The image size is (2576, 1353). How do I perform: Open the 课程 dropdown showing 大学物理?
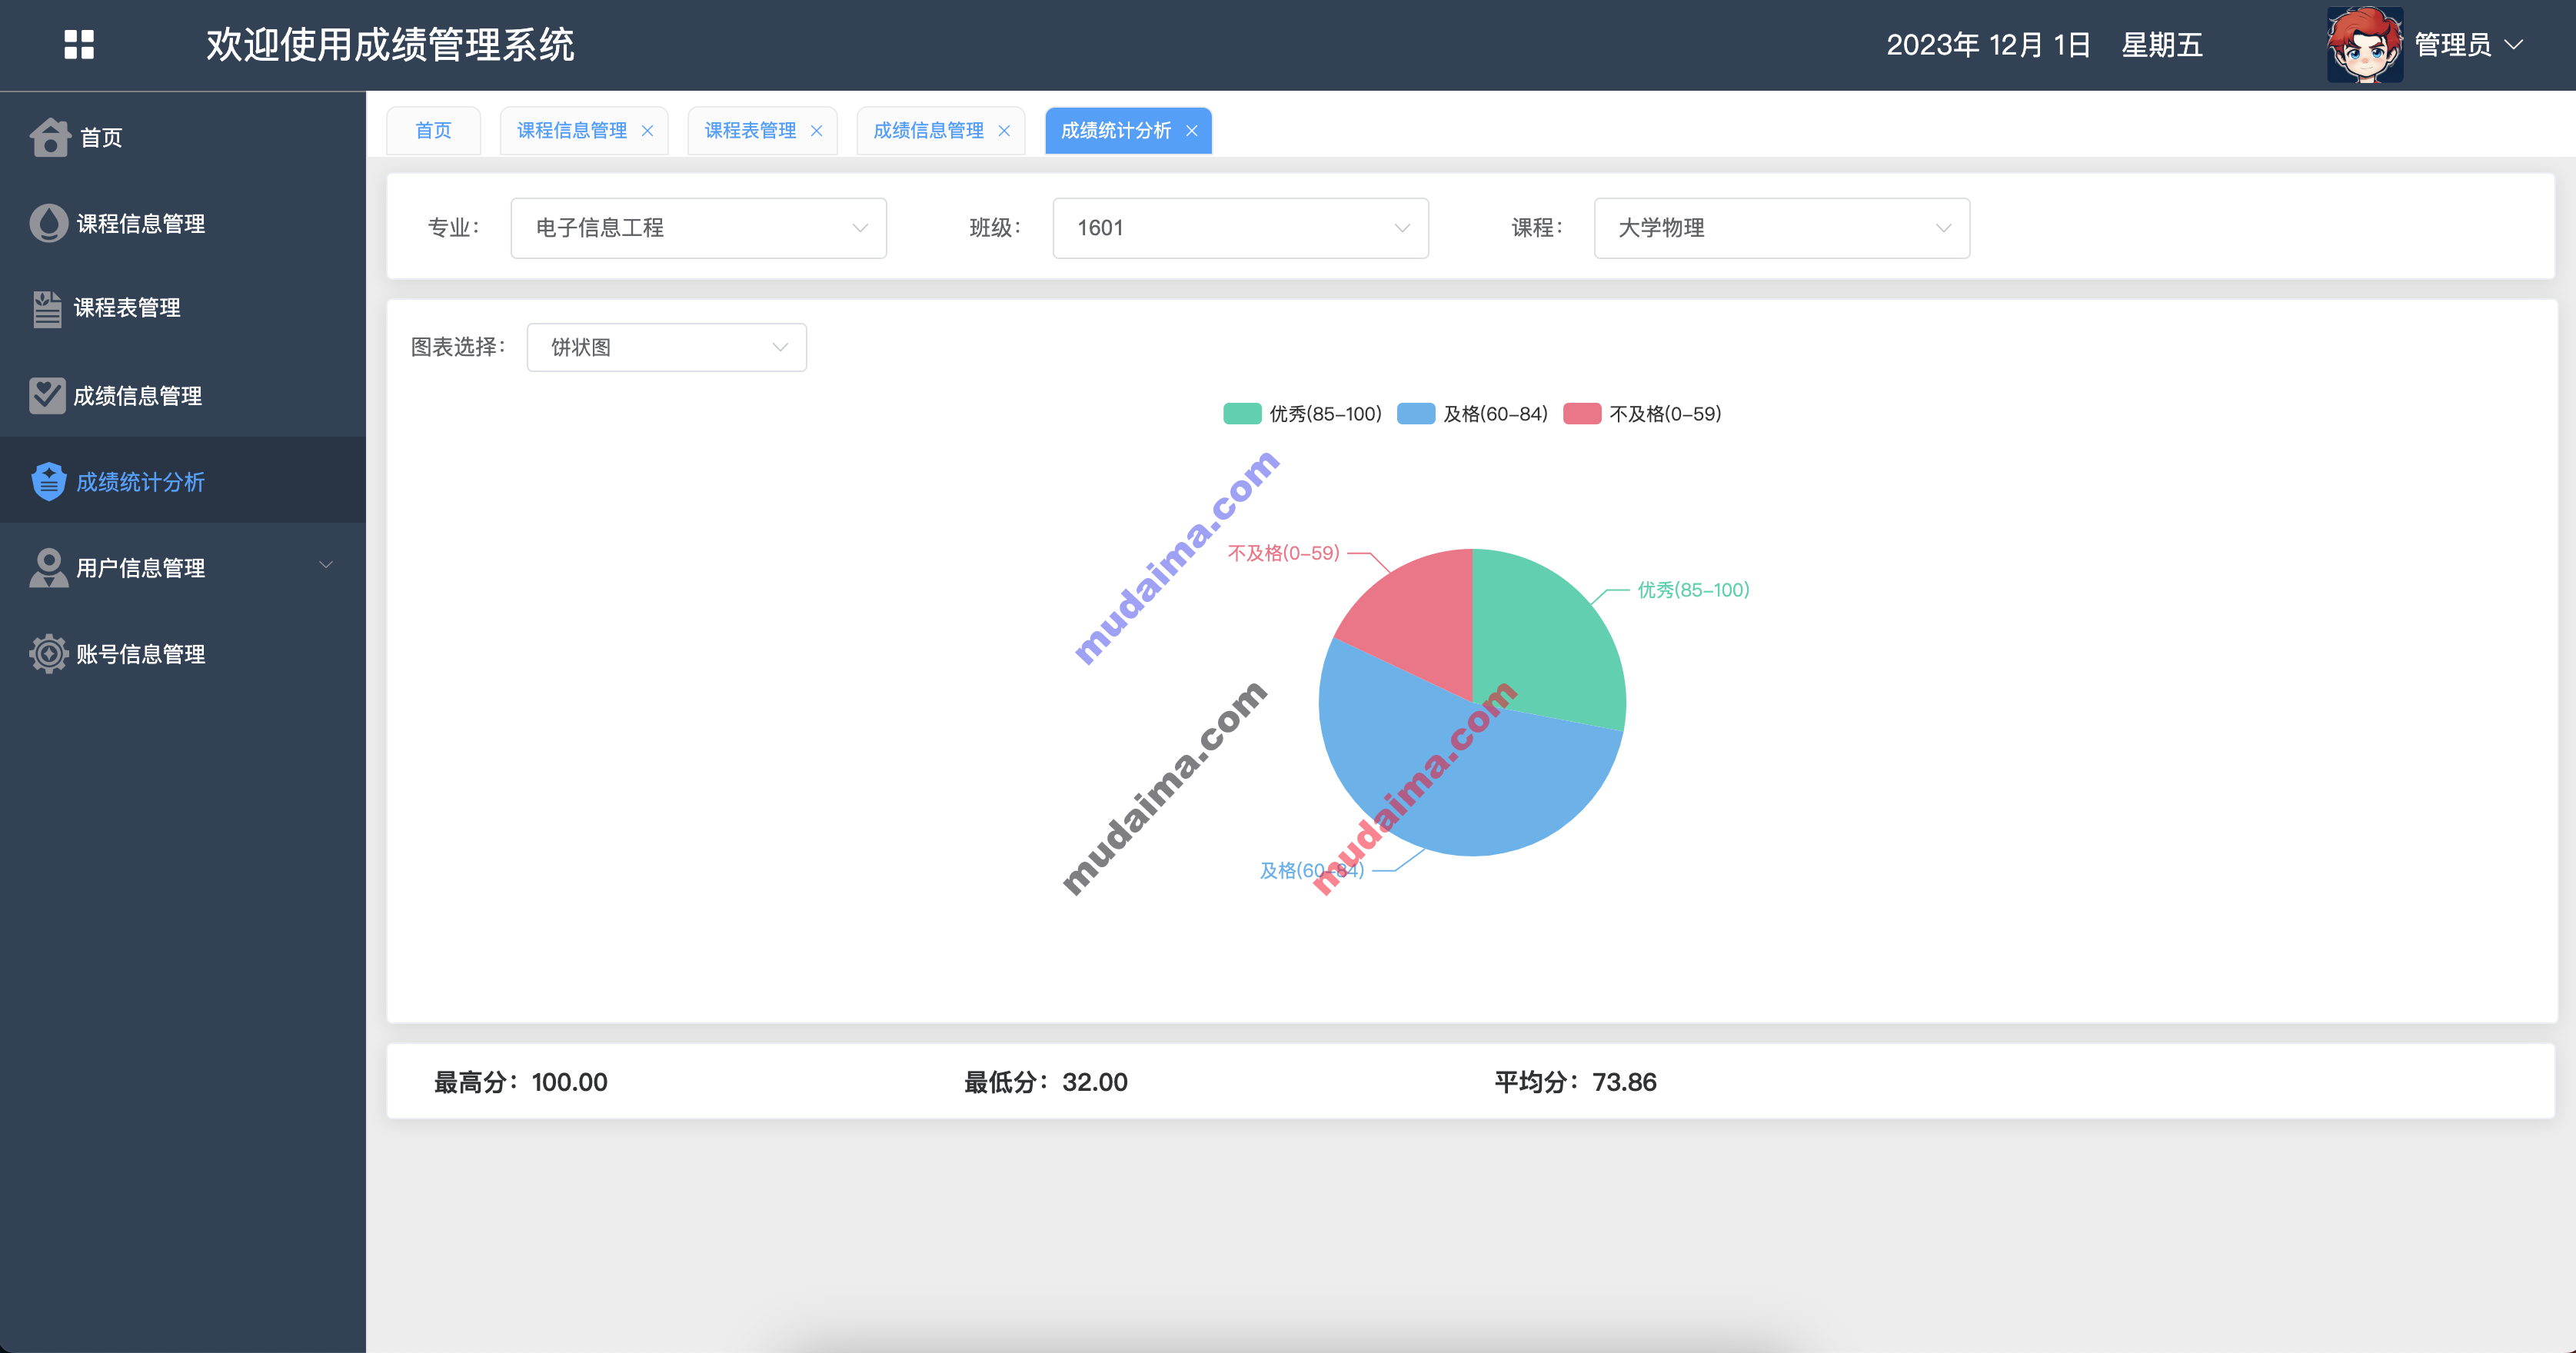1781,228
